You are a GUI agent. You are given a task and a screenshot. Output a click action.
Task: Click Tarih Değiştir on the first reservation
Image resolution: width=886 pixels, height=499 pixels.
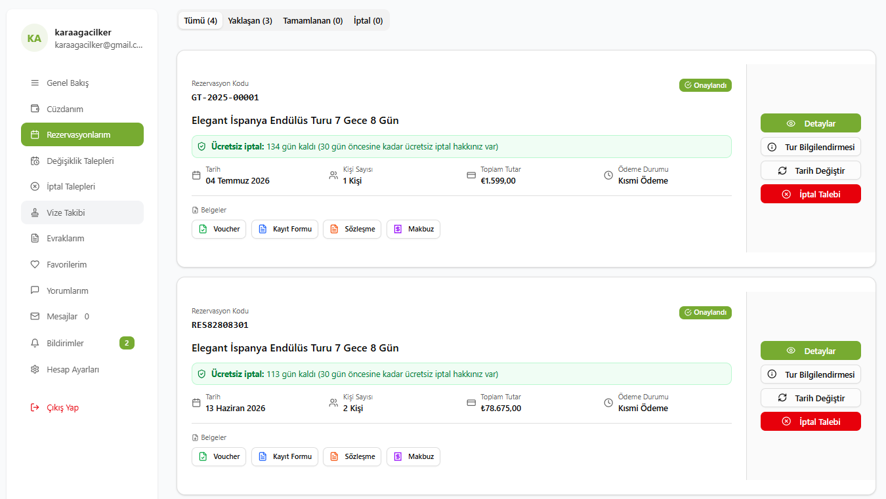[810, 170]
